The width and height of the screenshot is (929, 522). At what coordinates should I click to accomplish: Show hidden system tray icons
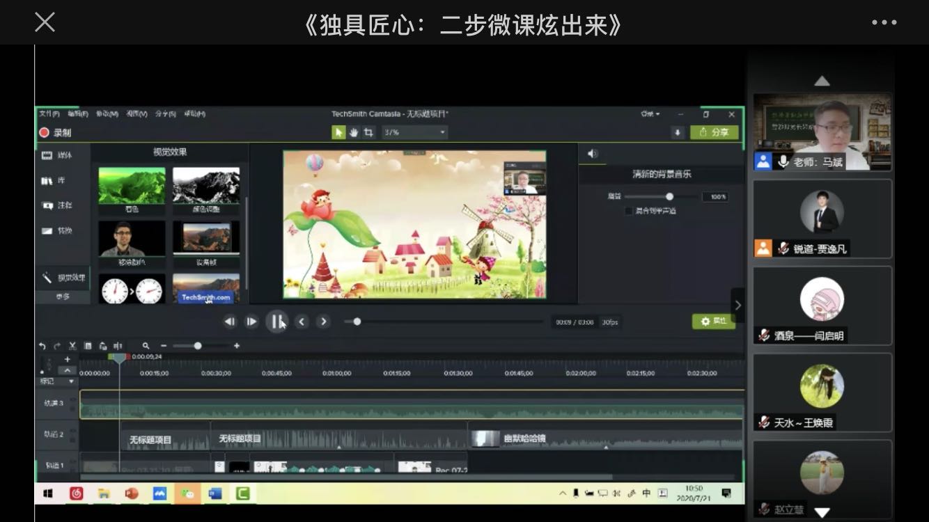pyautogui.click(x=563, y=493)
